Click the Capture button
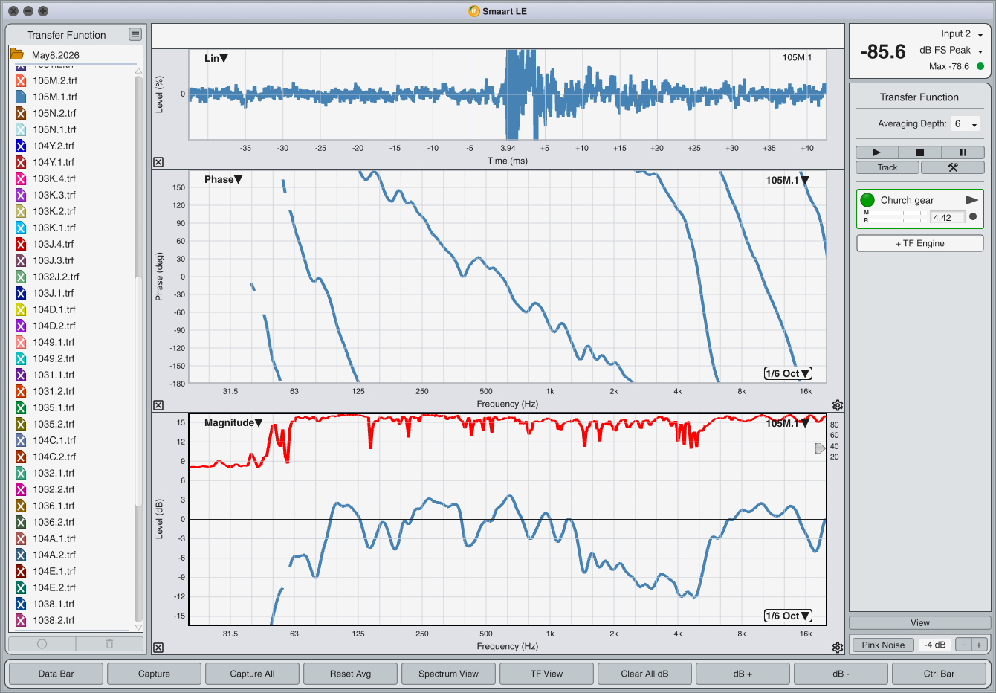The width and height of the screenshot is (996, 693). click(x=154, y=674)
